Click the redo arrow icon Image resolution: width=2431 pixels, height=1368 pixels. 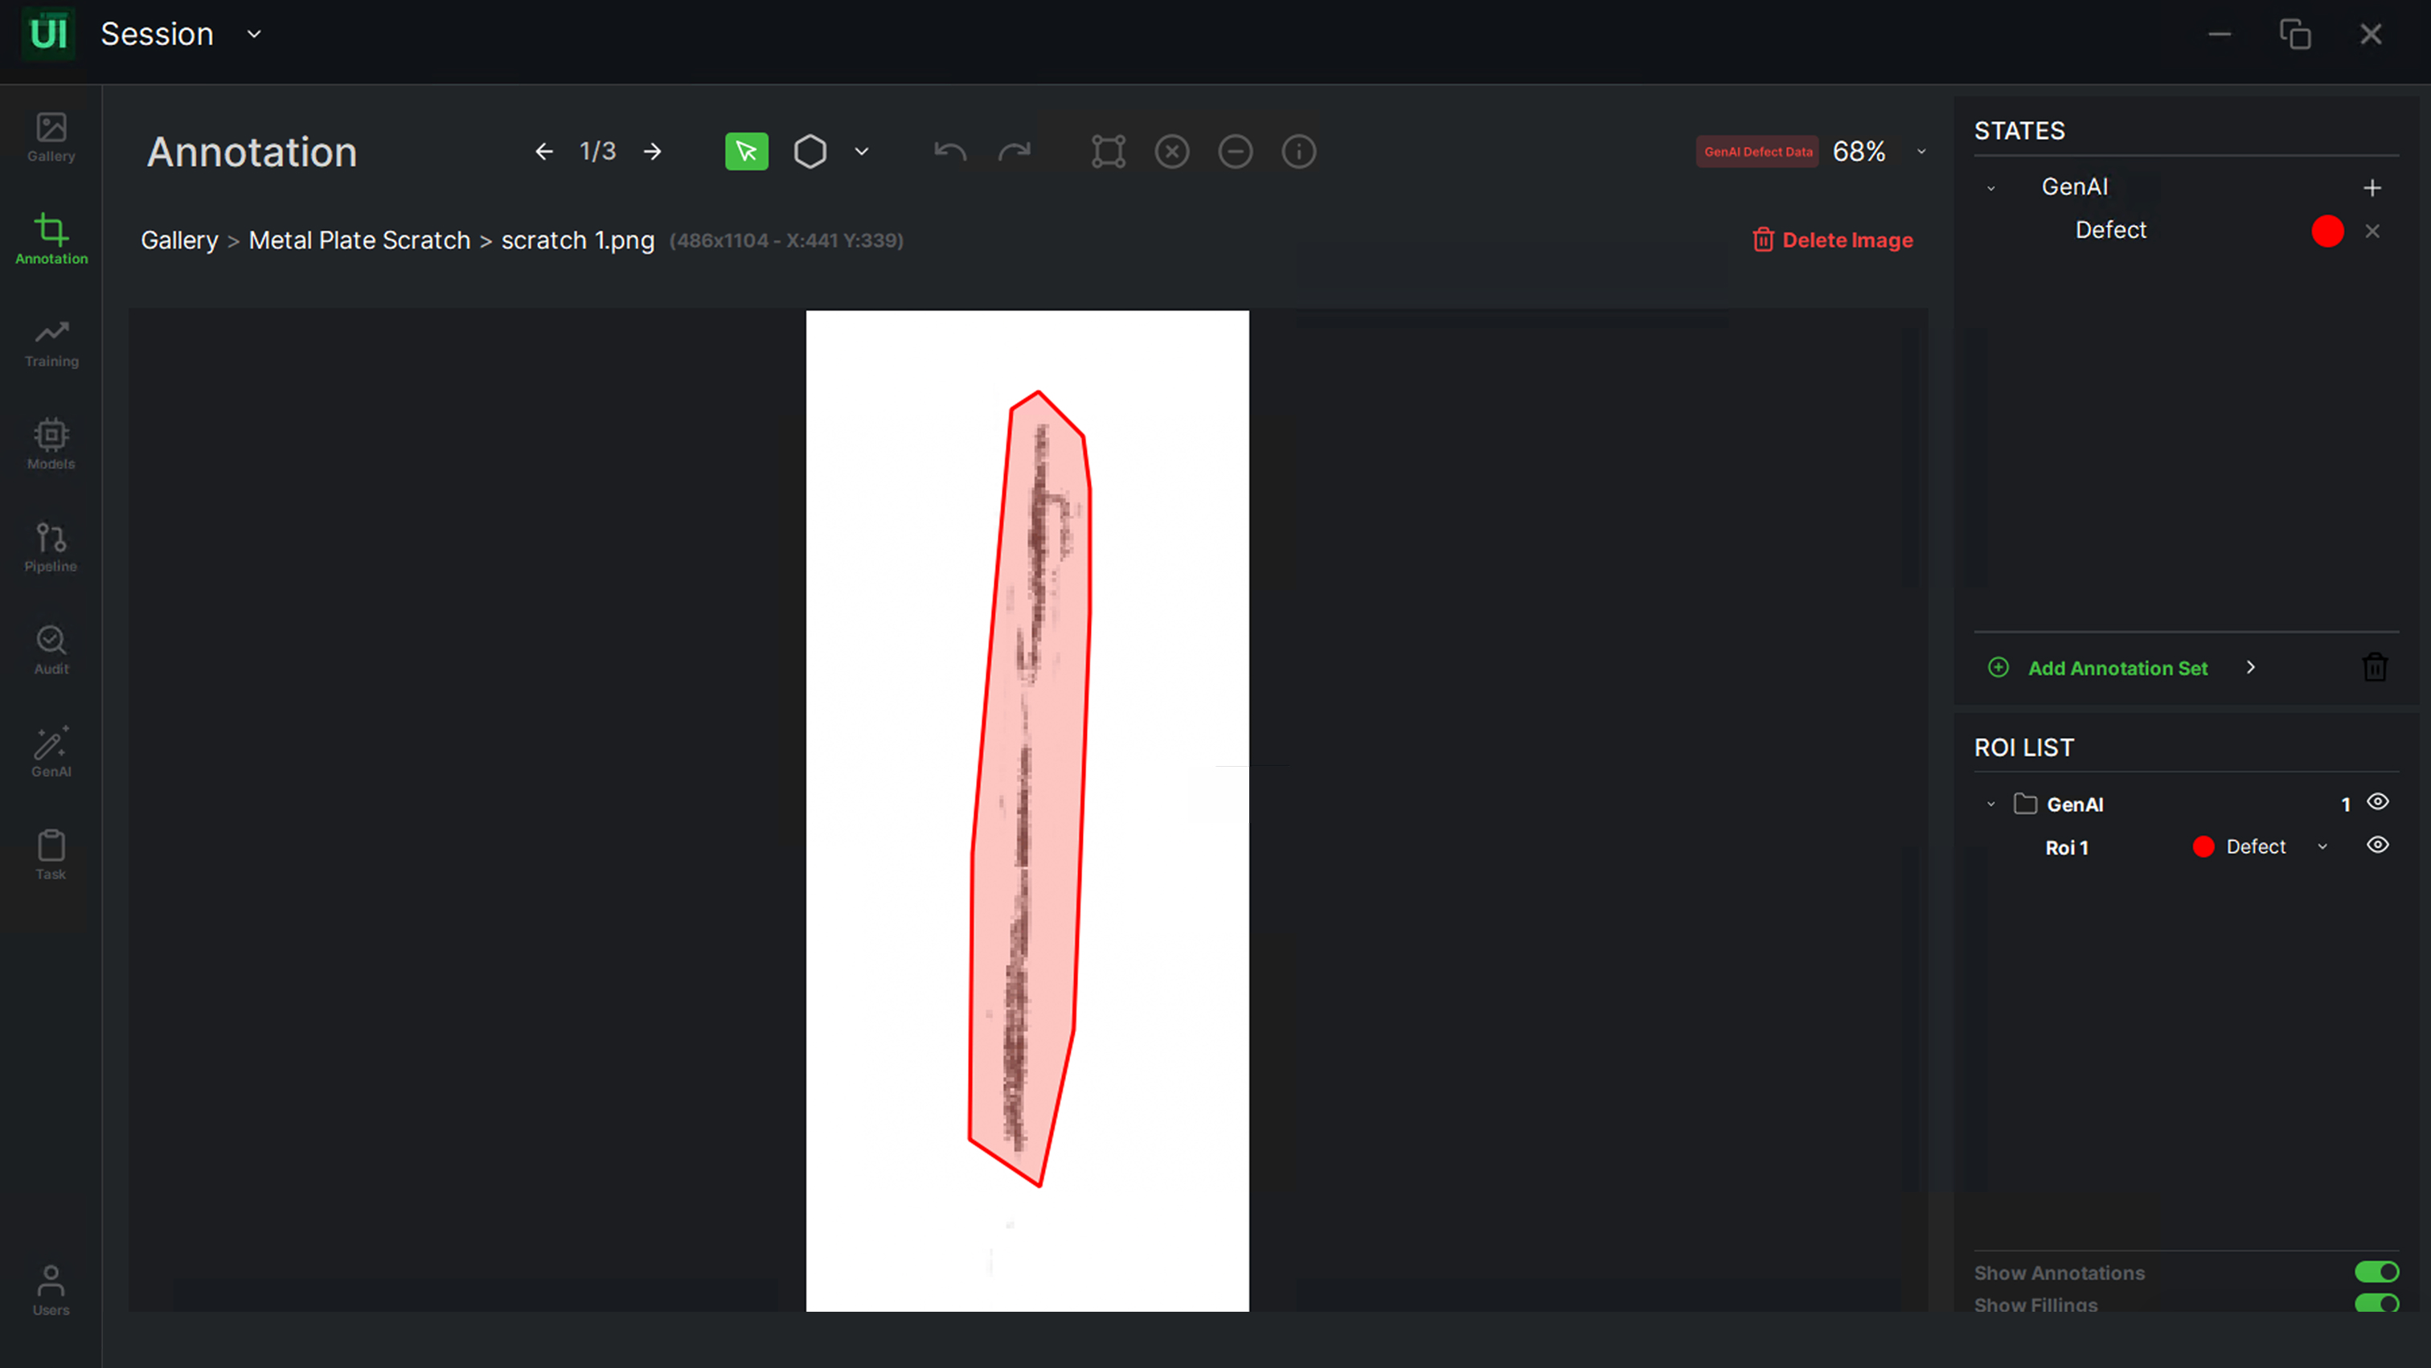pyautogui.click(x=1015, y=151)
